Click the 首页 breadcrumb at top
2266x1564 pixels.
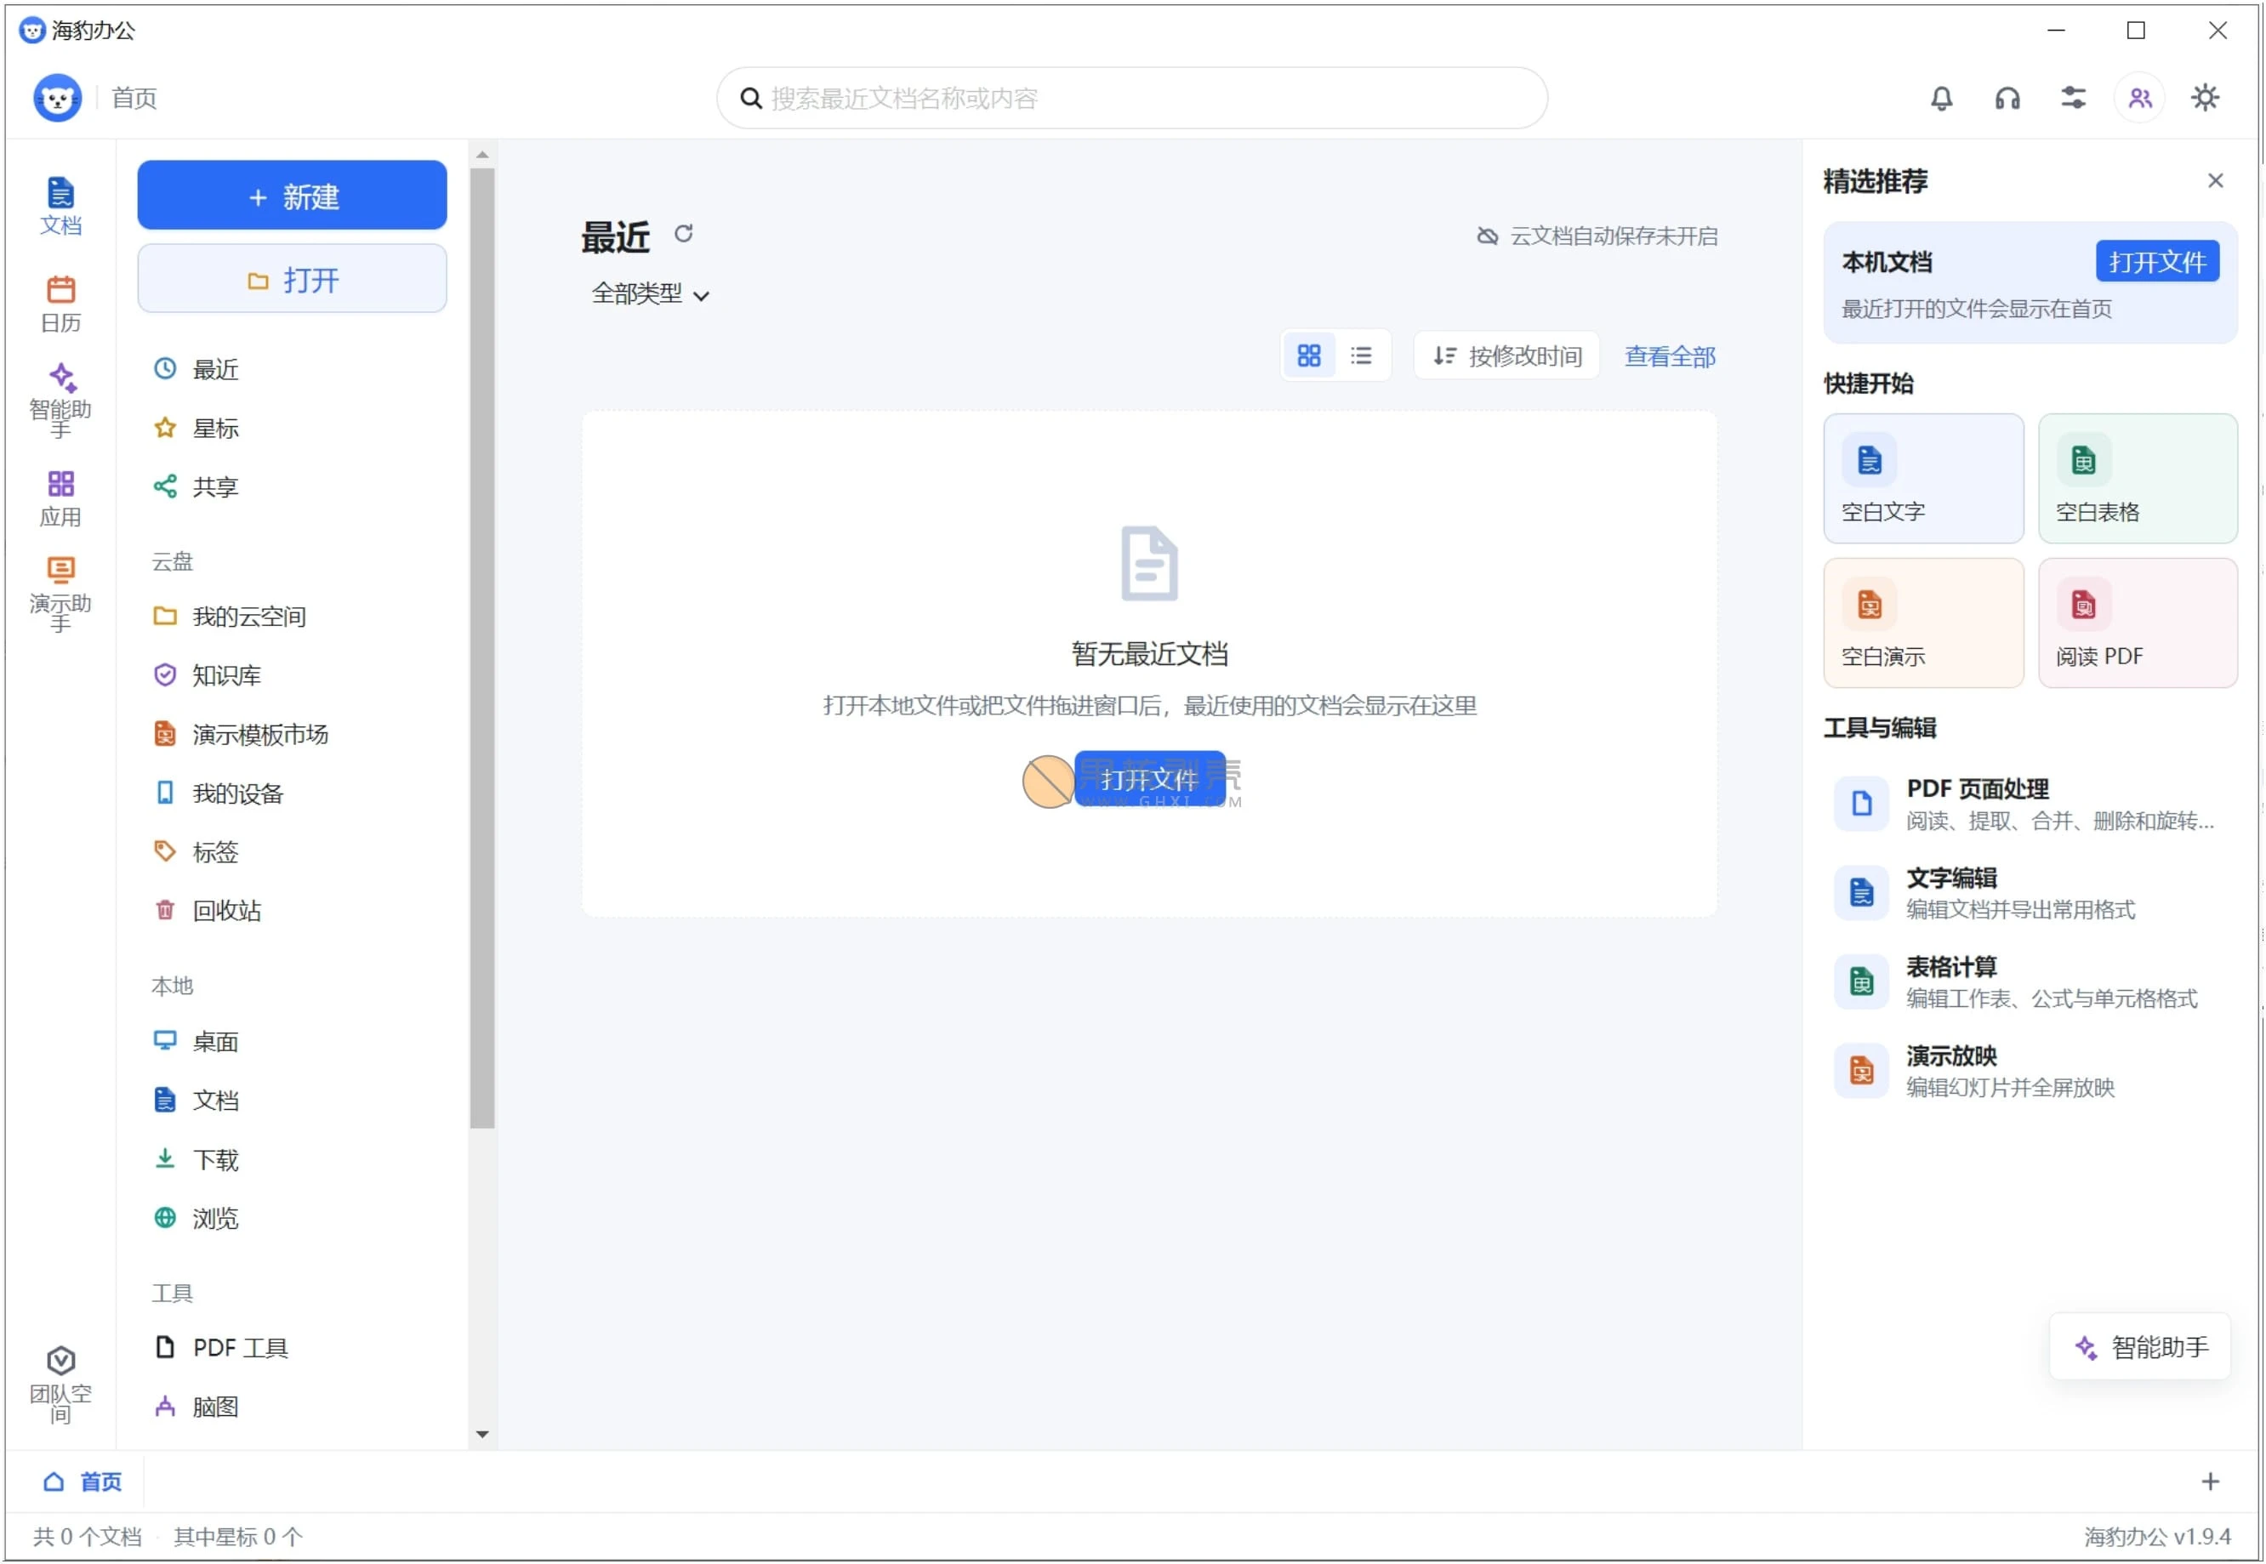[x=134, y=98]
